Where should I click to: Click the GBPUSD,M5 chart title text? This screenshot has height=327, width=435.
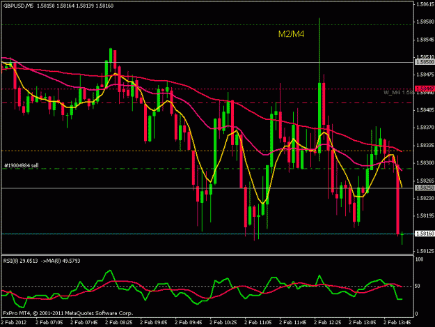[x=18, y=6]
